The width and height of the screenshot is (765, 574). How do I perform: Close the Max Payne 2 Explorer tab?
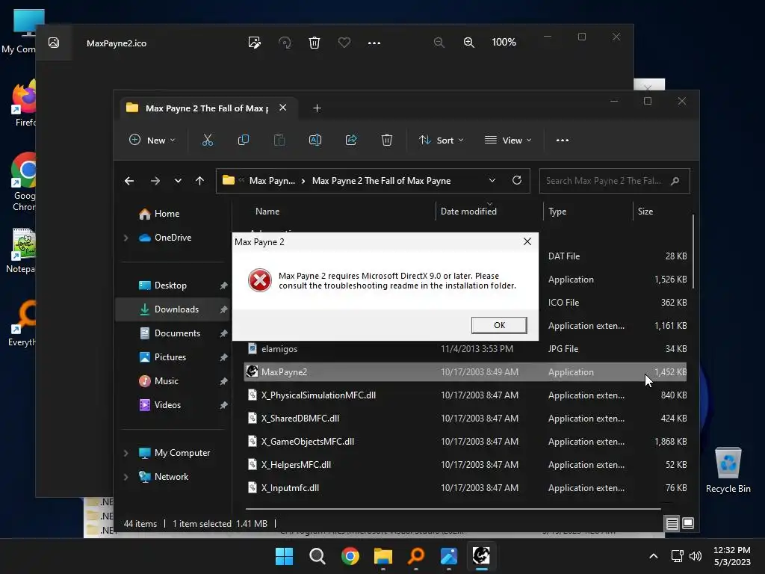(282, 108)
